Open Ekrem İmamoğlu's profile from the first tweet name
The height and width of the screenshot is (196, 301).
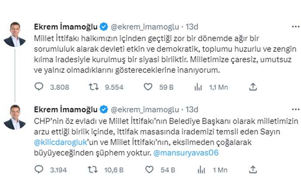coord(65,27)
